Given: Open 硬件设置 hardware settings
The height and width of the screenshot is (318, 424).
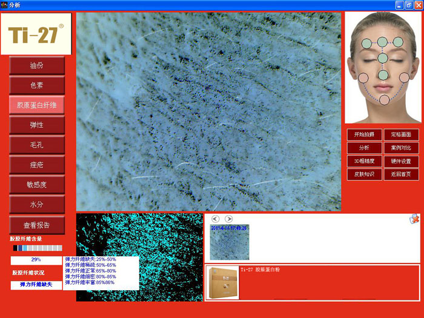Looking at the screenshot, I should point(401,161).
